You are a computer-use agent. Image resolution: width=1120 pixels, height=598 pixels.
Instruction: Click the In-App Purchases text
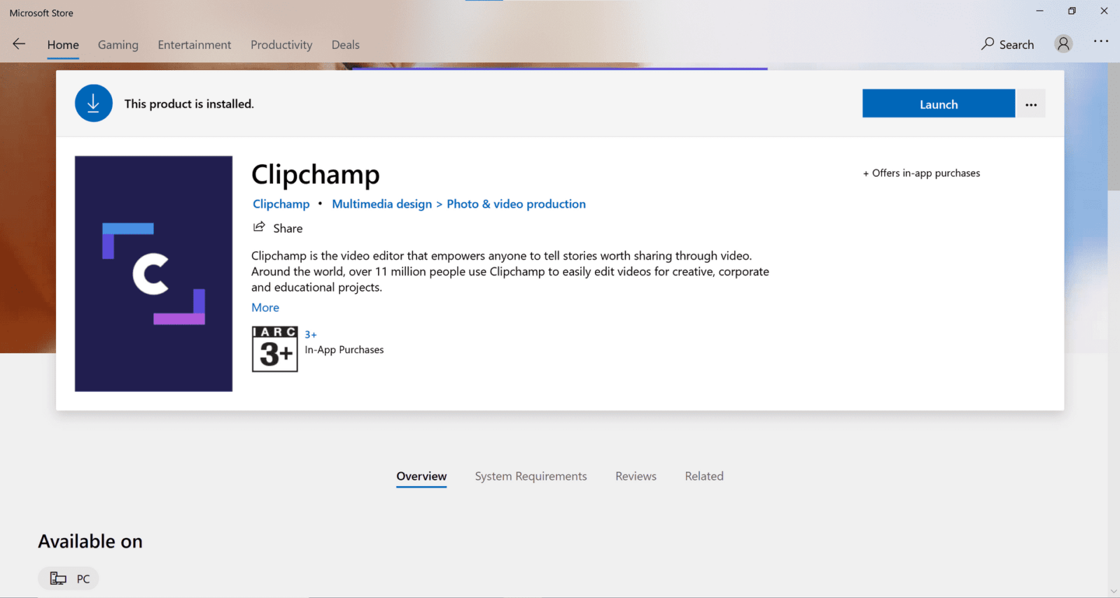(344, 350)
